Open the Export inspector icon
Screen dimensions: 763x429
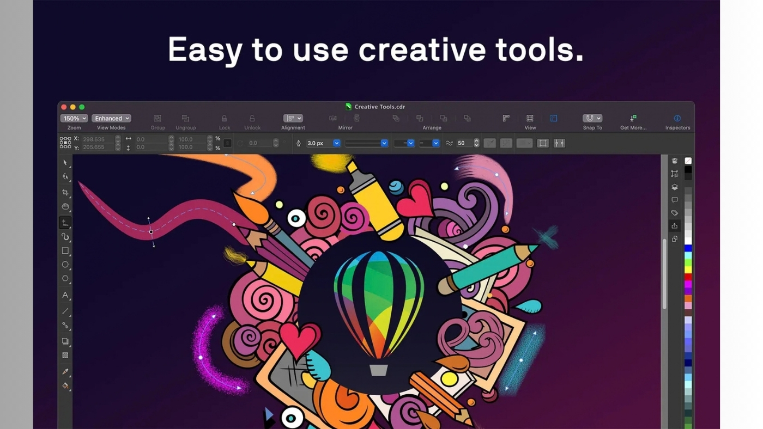(x=675, y=226)
